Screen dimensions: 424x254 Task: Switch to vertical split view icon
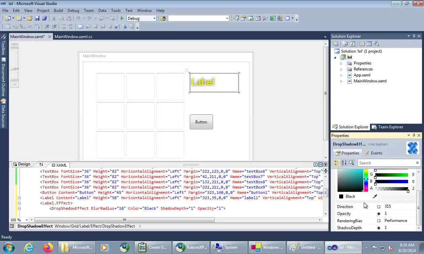tap(315, 164)
